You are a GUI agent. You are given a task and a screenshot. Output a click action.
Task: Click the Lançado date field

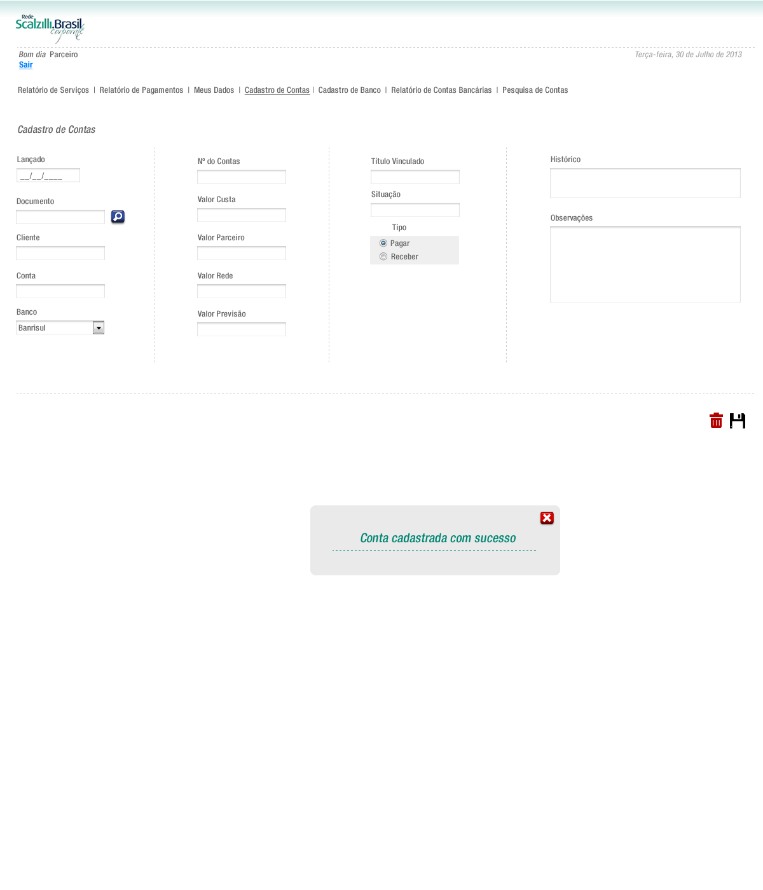(x=48, y=175)
